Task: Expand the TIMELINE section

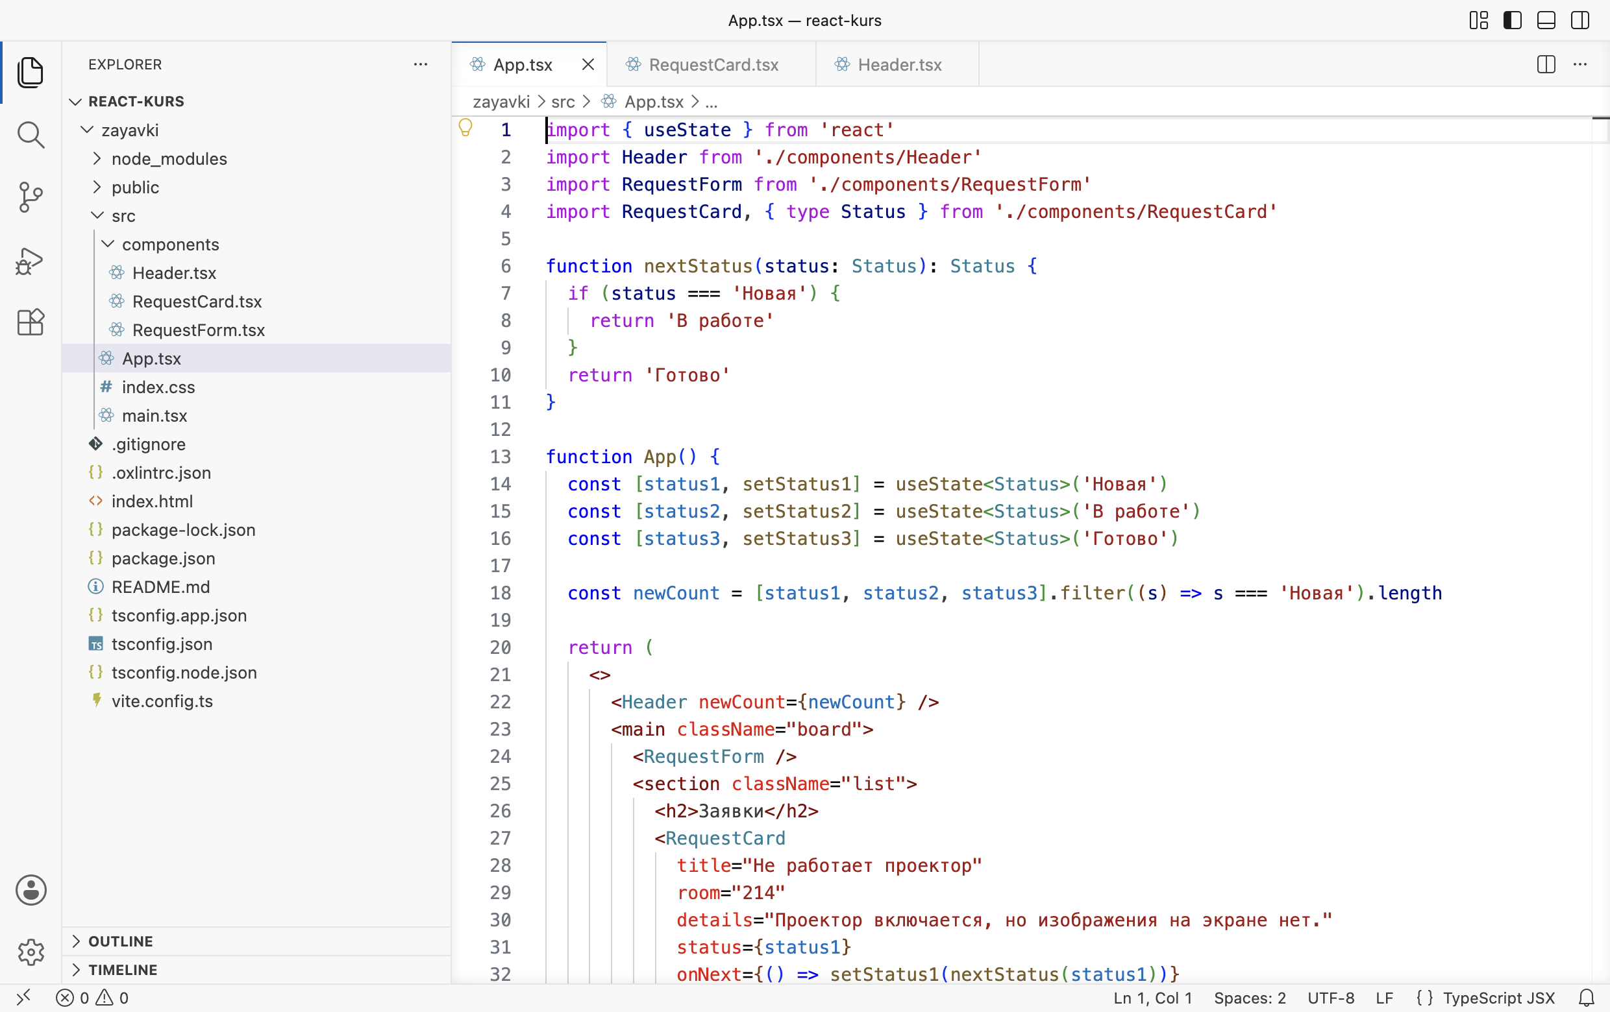Action: [256, 969]
